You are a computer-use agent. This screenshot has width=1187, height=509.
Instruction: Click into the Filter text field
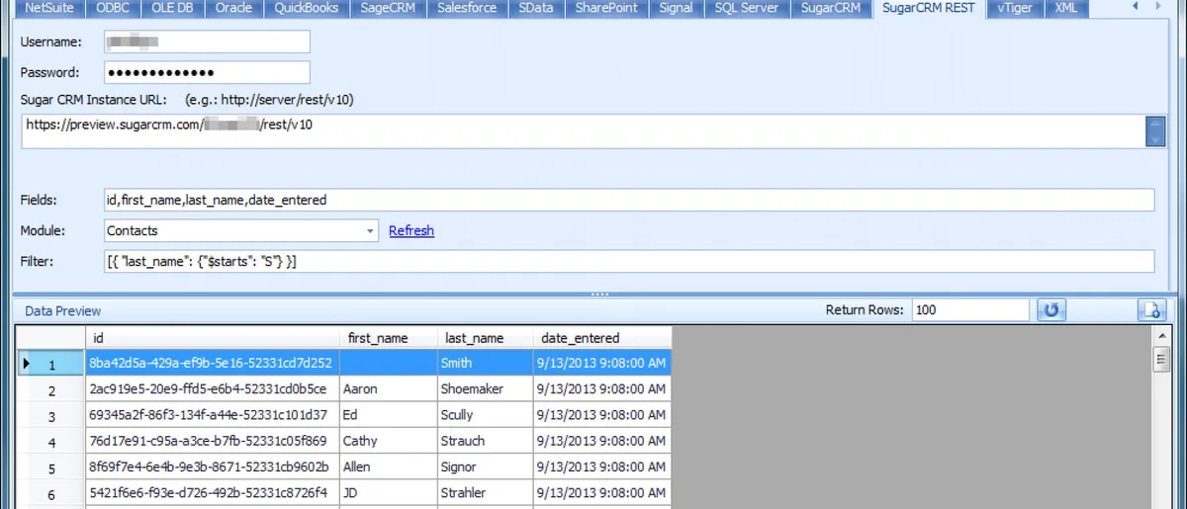[x=629, y=261]
